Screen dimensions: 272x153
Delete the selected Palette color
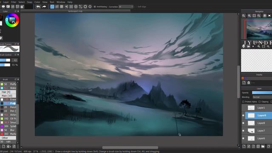pos(249,83)
